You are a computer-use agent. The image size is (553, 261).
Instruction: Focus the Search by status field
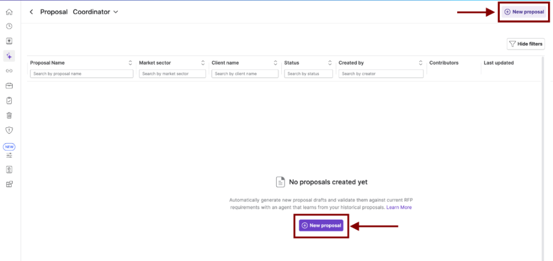pos(308,74)
